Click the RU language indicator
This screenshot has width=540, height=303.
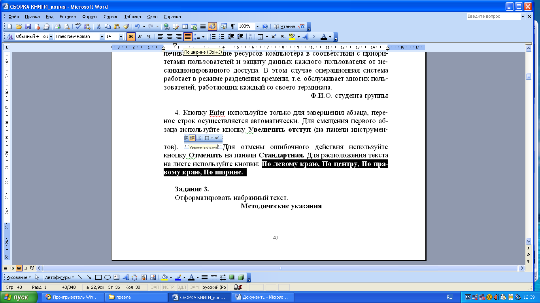[x=449, y=297]
